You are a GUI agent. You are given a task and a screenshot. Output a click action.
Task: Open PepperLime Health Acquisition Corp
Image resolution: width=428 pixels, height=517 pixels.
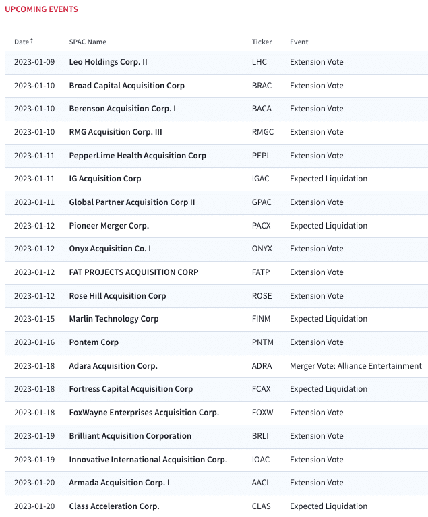tap(137, 156)
